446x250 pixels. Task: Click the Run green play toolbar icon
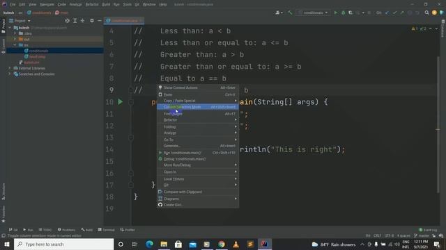336,12
